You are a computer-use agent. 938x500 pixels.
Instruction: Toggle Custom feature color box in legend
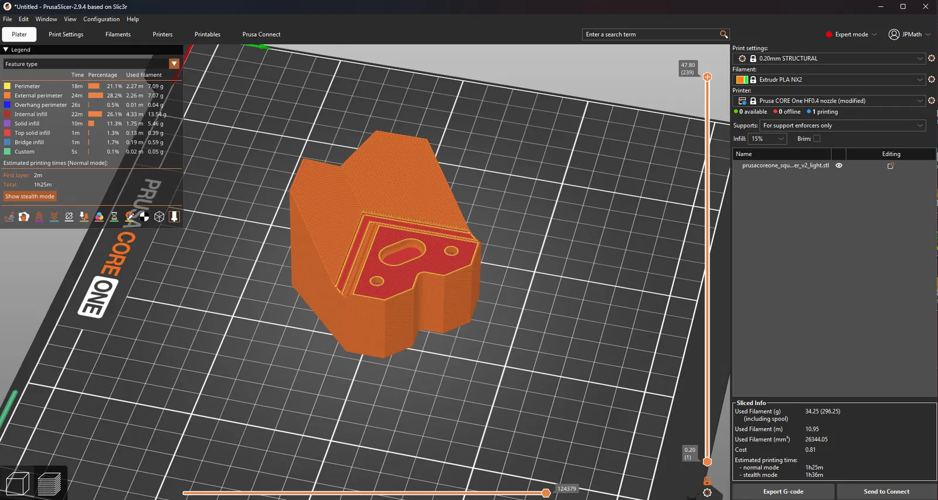tap(7, 152)
